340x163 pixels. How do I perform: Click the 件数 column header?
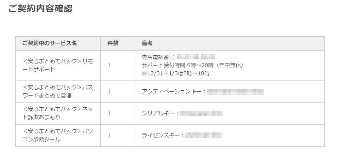[x=113, y=43]
